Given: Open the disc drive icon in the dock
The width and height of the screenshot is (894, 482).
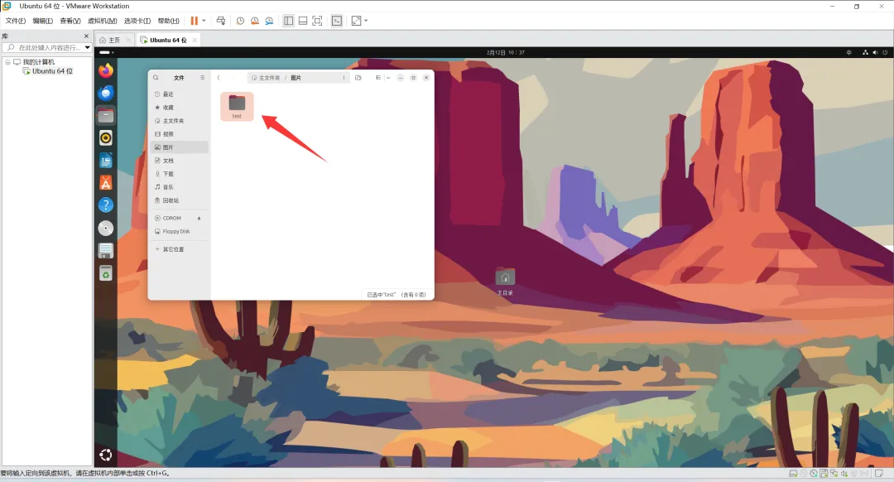Looking at the screenshot, I should click(x=105, y=229).
